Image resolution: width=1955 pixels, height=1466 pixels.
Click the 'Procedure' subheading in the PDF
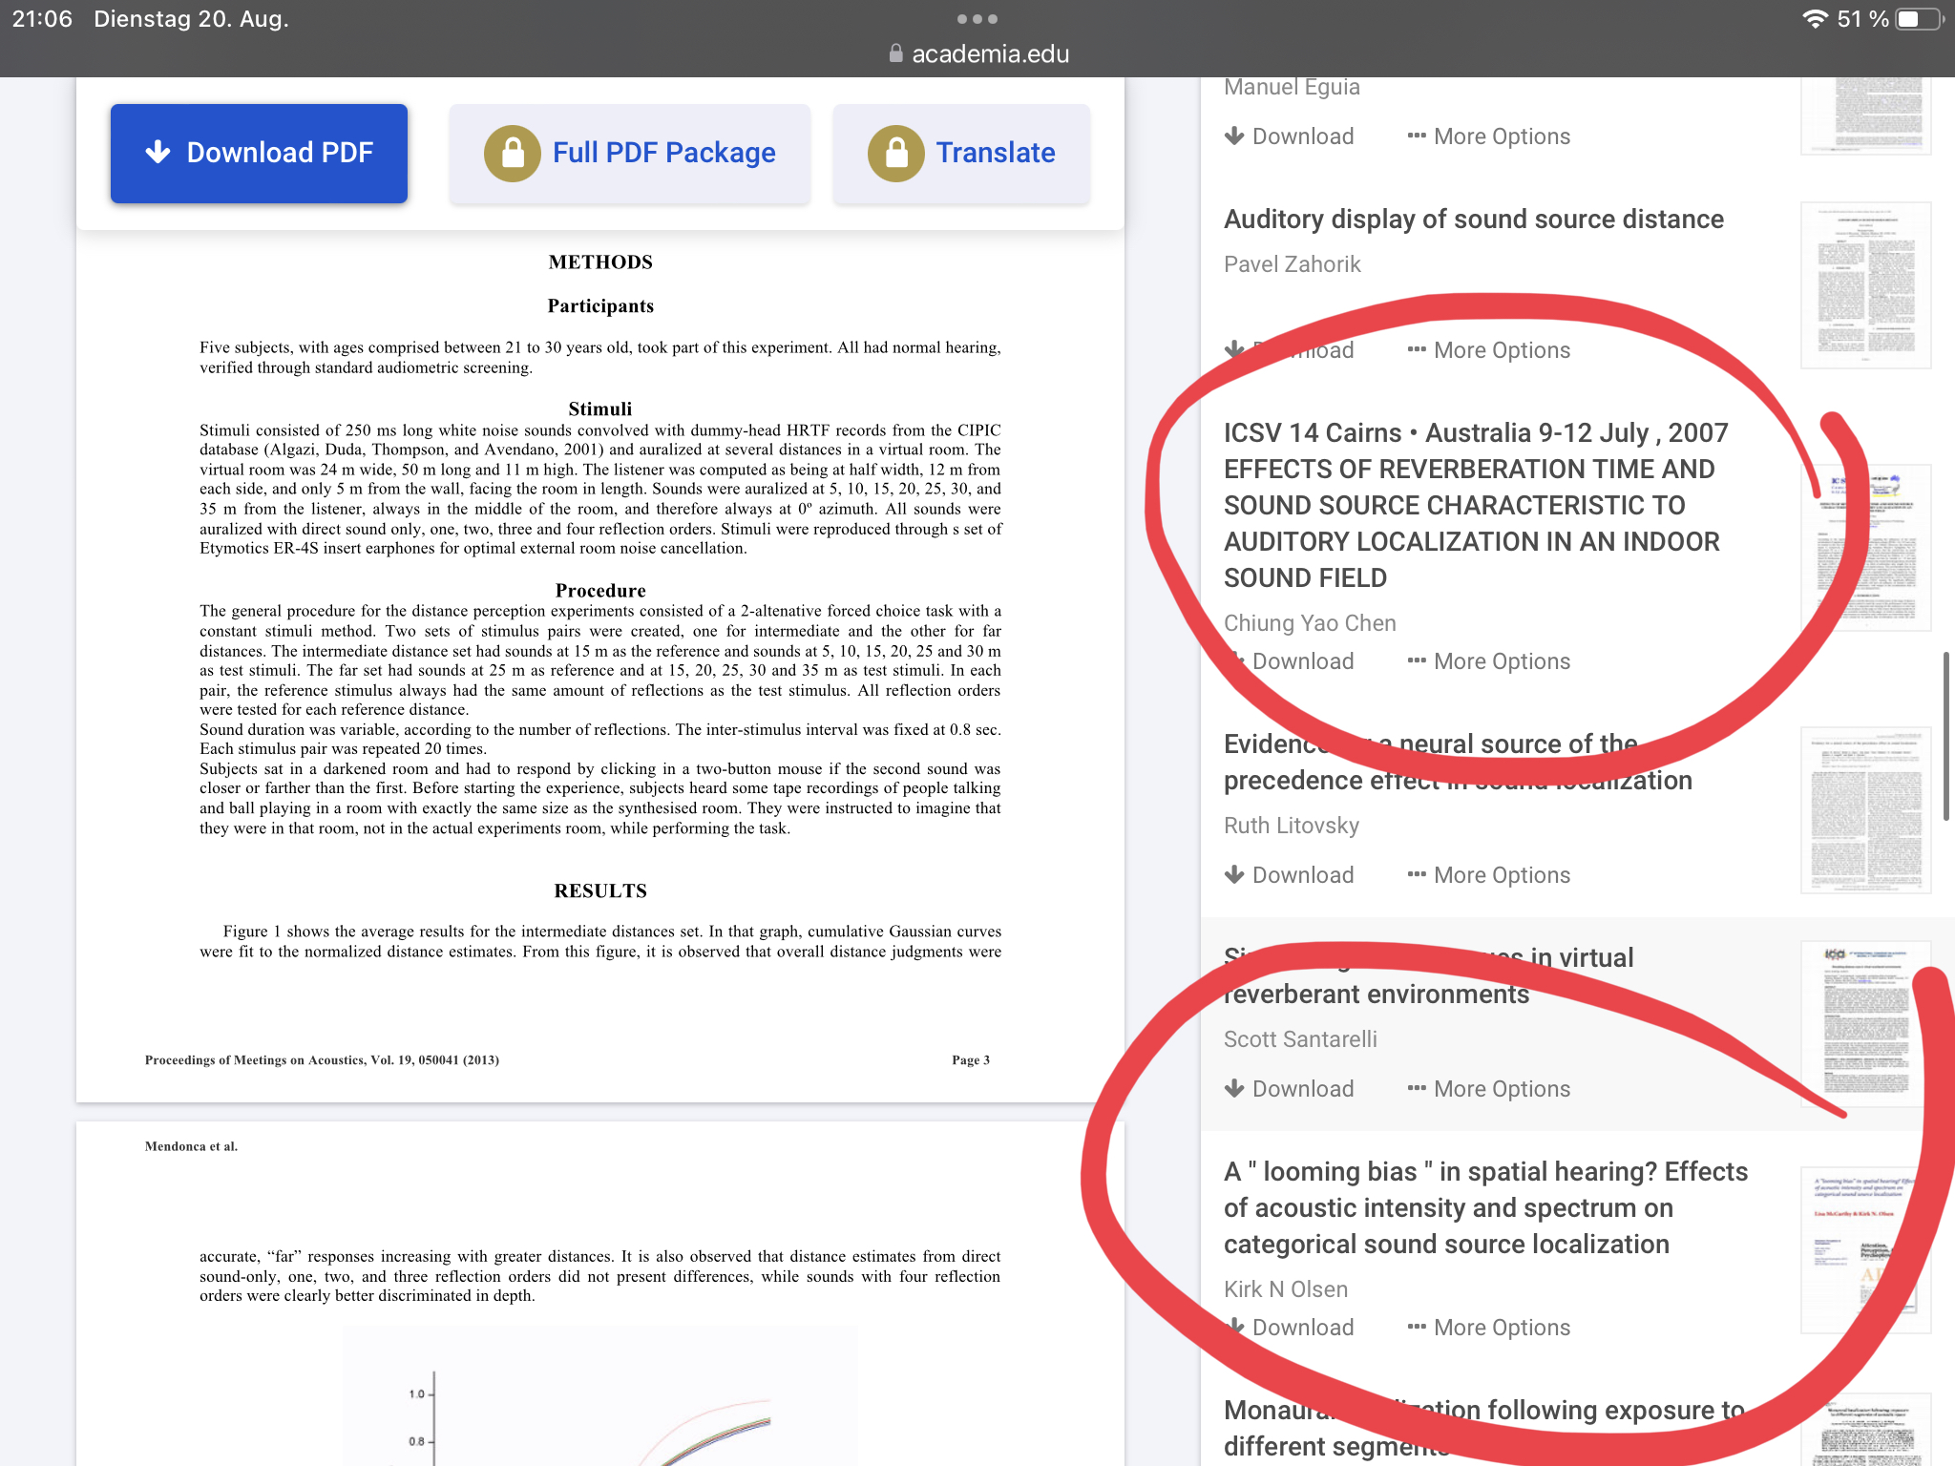[x=600, y=591]
